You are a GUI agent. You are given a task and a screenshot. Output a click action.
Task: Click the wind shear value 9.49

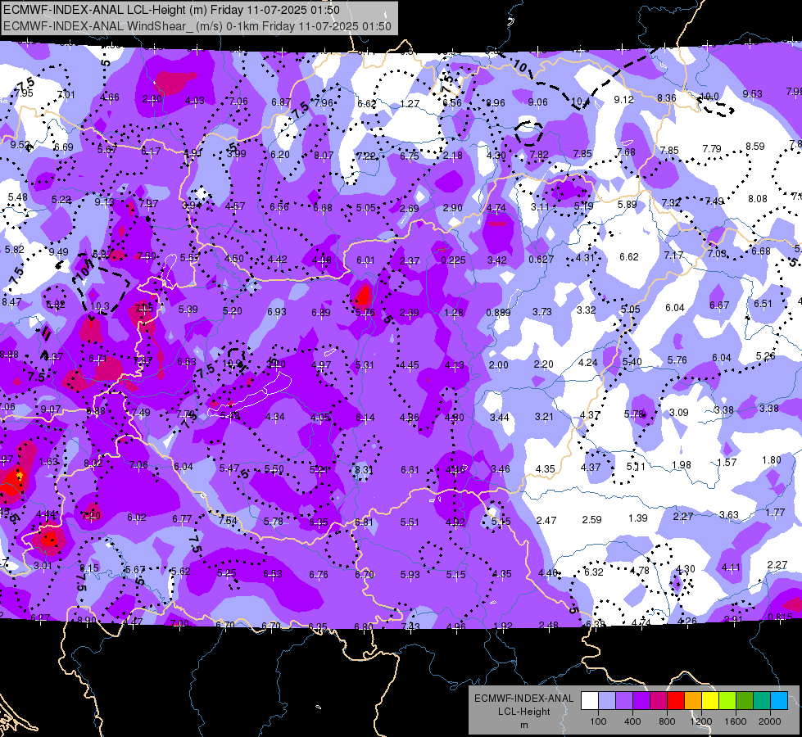pos(58,251)
